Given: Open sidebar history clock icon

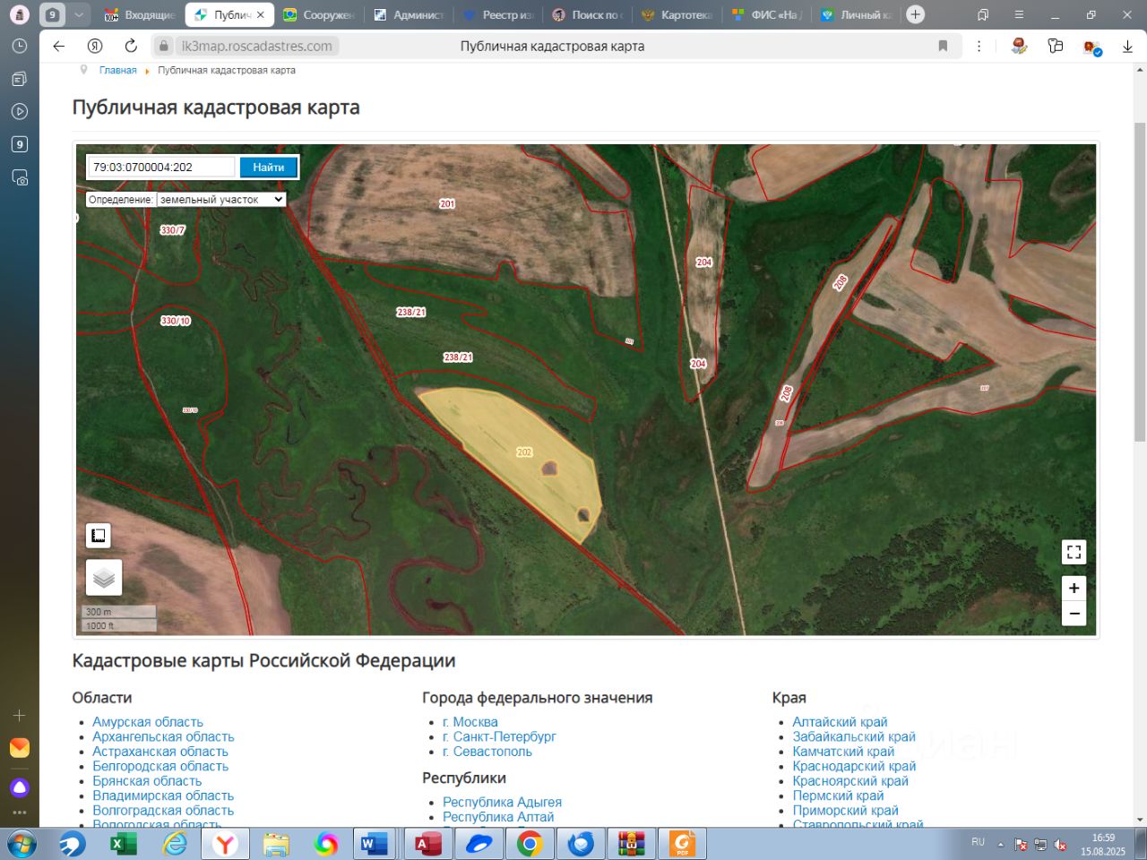Looking at the screenshot, I should coord(20,47).
